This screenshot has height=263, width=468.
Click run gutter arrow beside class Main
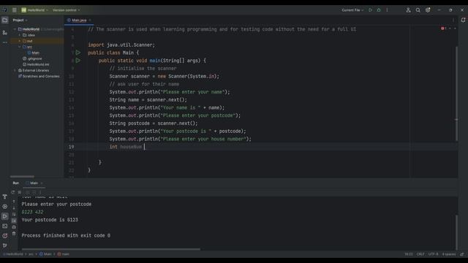click(x=78, y=53)
